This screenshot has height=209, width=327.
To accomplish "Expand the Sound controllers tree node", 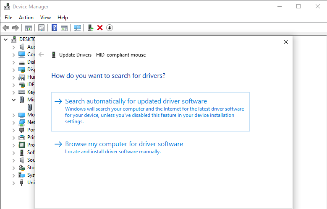I will 13,160.
